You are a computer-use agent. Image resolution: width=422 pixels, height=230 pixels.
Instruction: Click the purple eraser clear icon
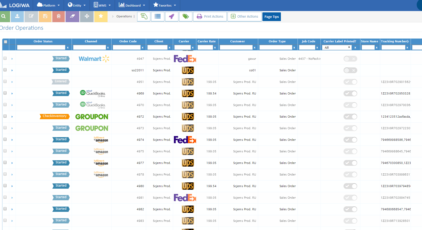[x=72, y=16]
